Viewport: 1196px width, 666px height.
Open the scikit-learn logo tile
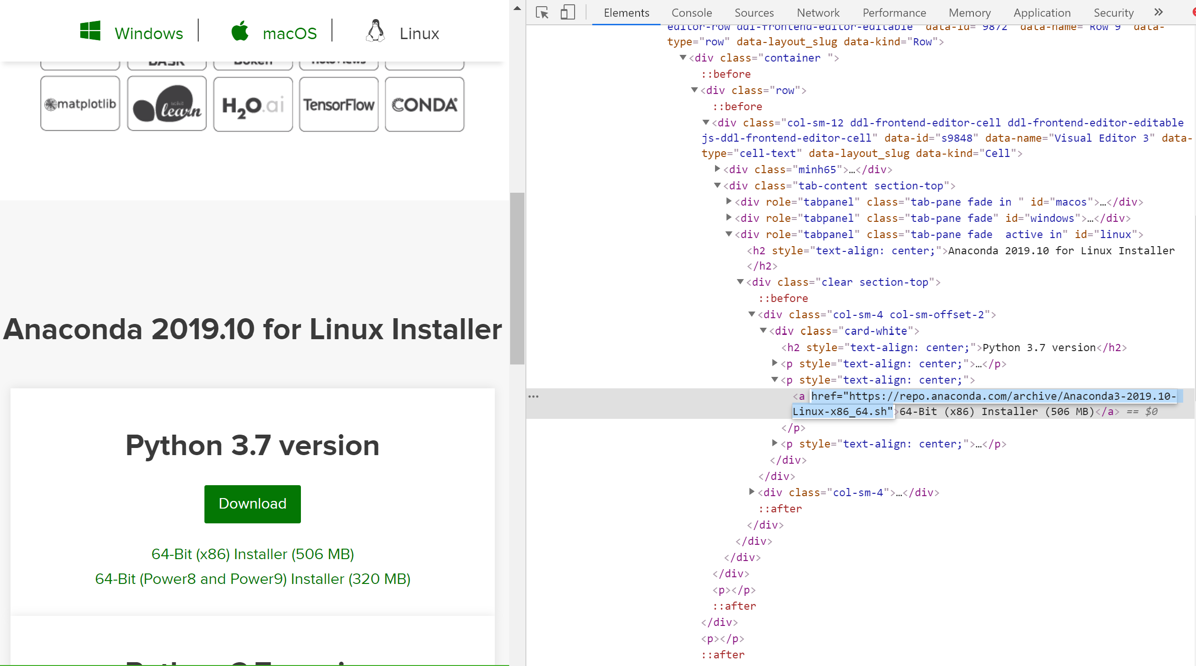[167, 104]
